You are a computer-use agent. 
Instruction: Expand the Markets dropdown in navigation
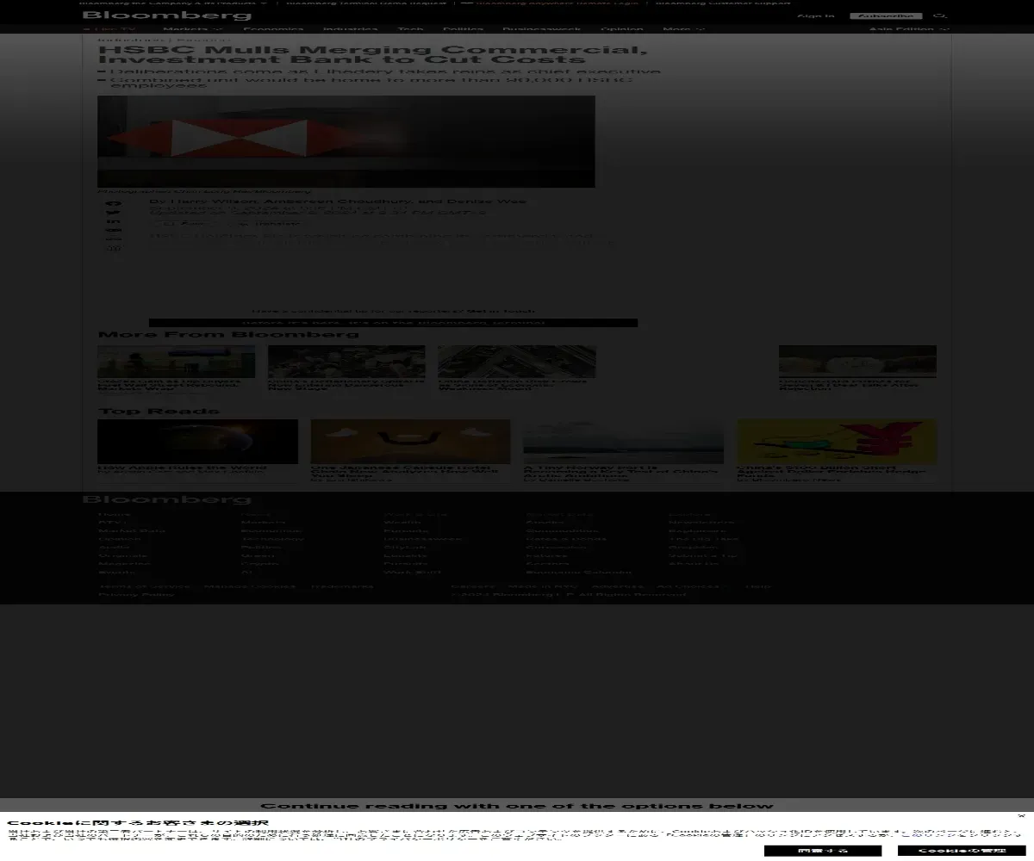[193, 29]
